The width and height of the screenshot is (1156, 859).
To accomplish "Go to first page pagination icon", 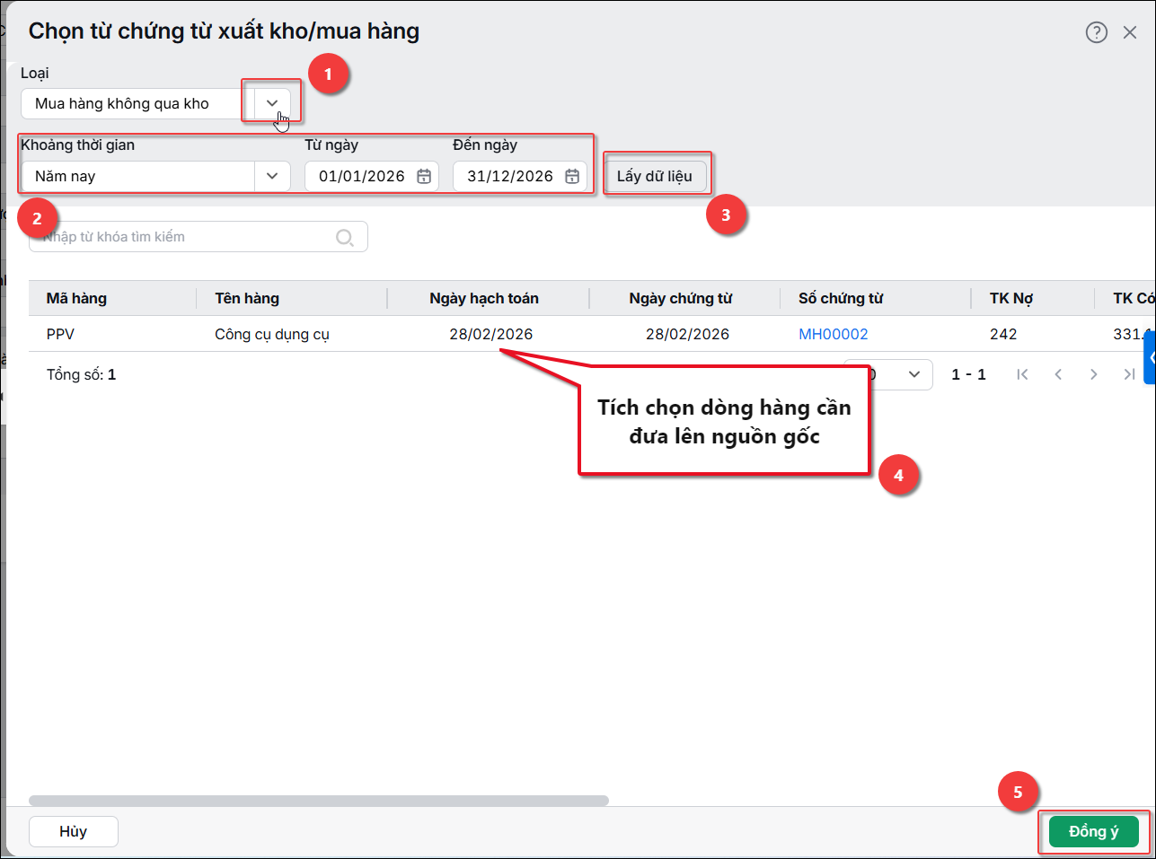I will click(1022, 374).
